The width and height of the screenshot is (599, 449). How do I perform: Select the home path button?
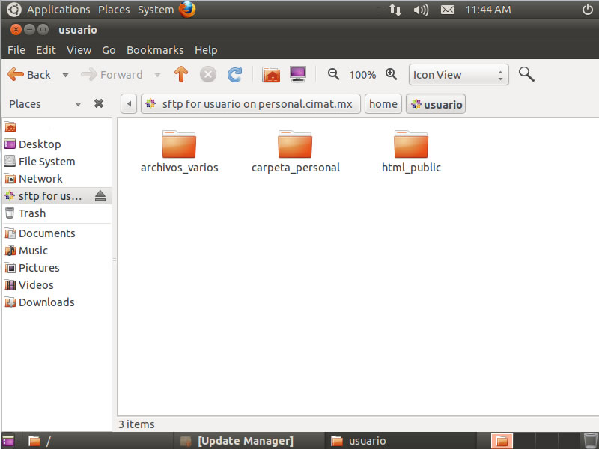tap(383, 104)
